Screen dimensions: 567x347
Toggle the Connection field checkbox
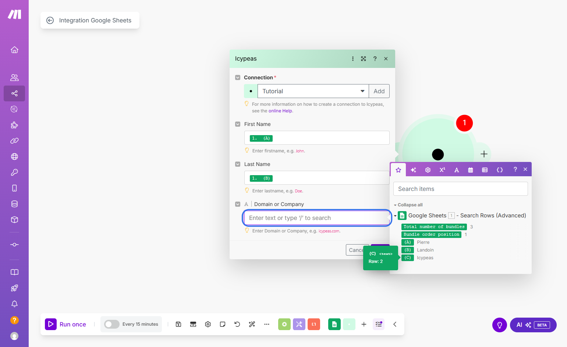pos(238,77)
